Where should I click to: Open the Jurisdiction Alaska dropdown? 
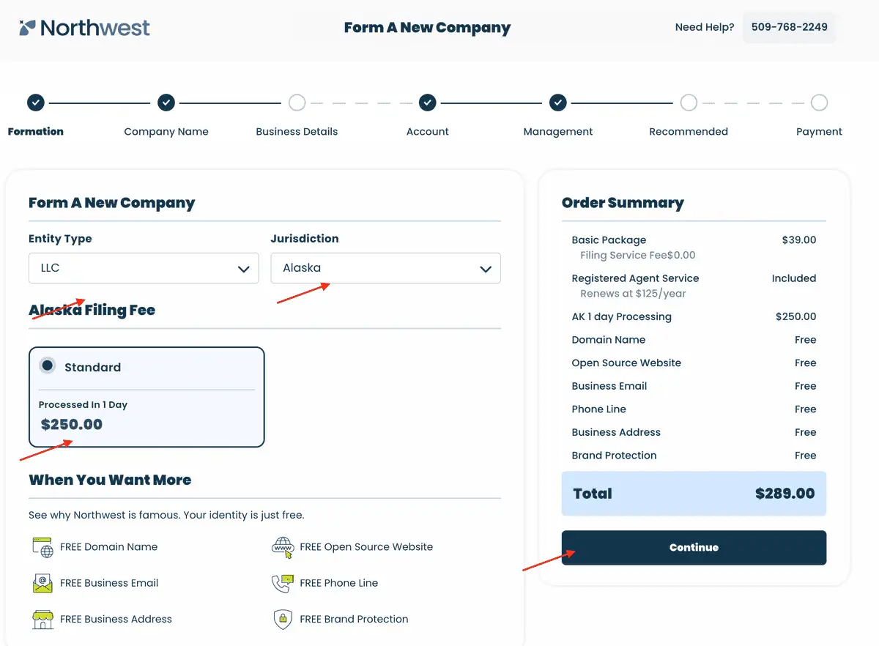(385, 268)
